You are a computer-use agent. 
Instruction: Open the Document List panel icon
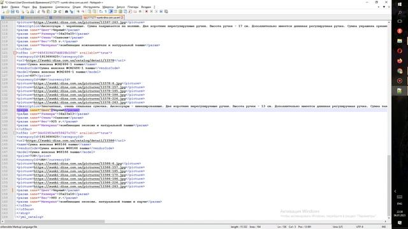[x=125, y=11]
